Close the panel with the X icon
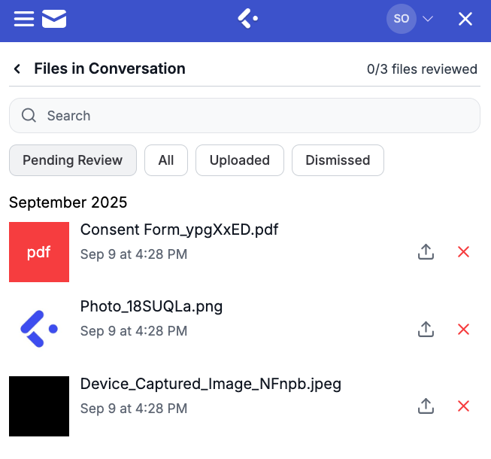This screenshot has width=491, height=459. pos(465,19)
